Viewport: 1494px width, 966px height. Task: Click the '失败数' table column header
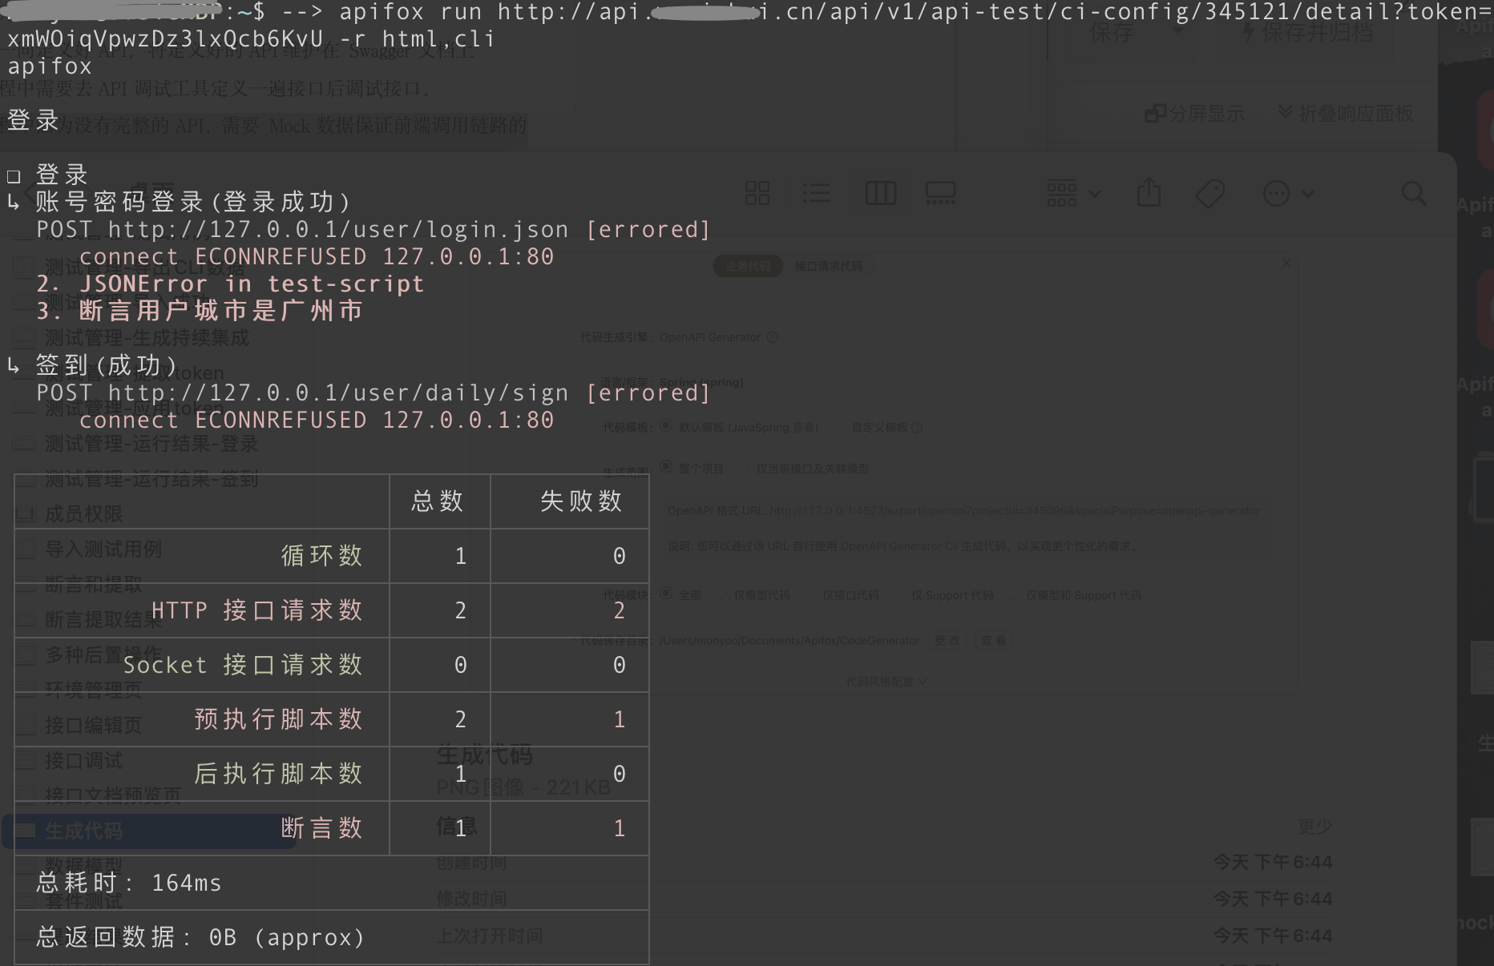581,501
